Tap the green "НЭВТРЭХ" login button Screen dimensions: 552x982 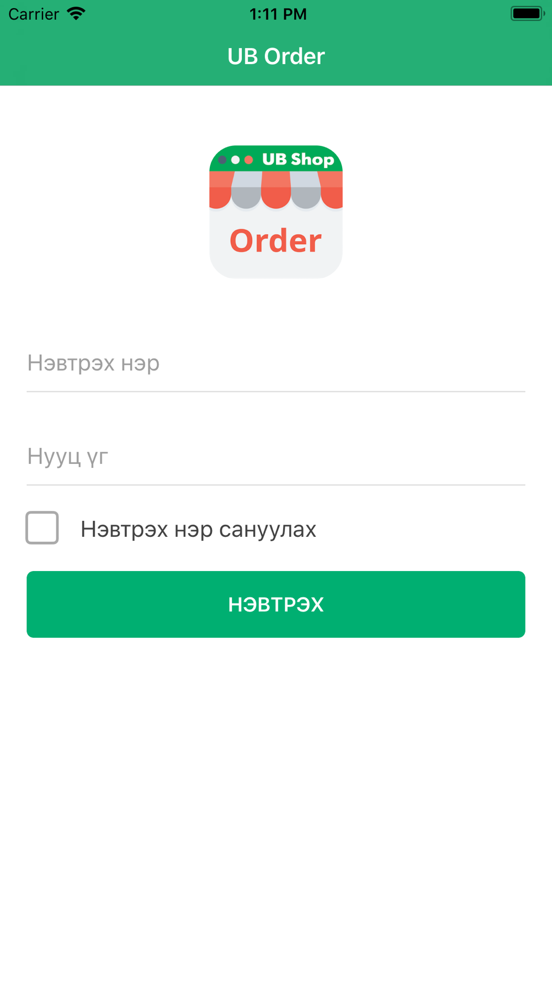point(276,604)
